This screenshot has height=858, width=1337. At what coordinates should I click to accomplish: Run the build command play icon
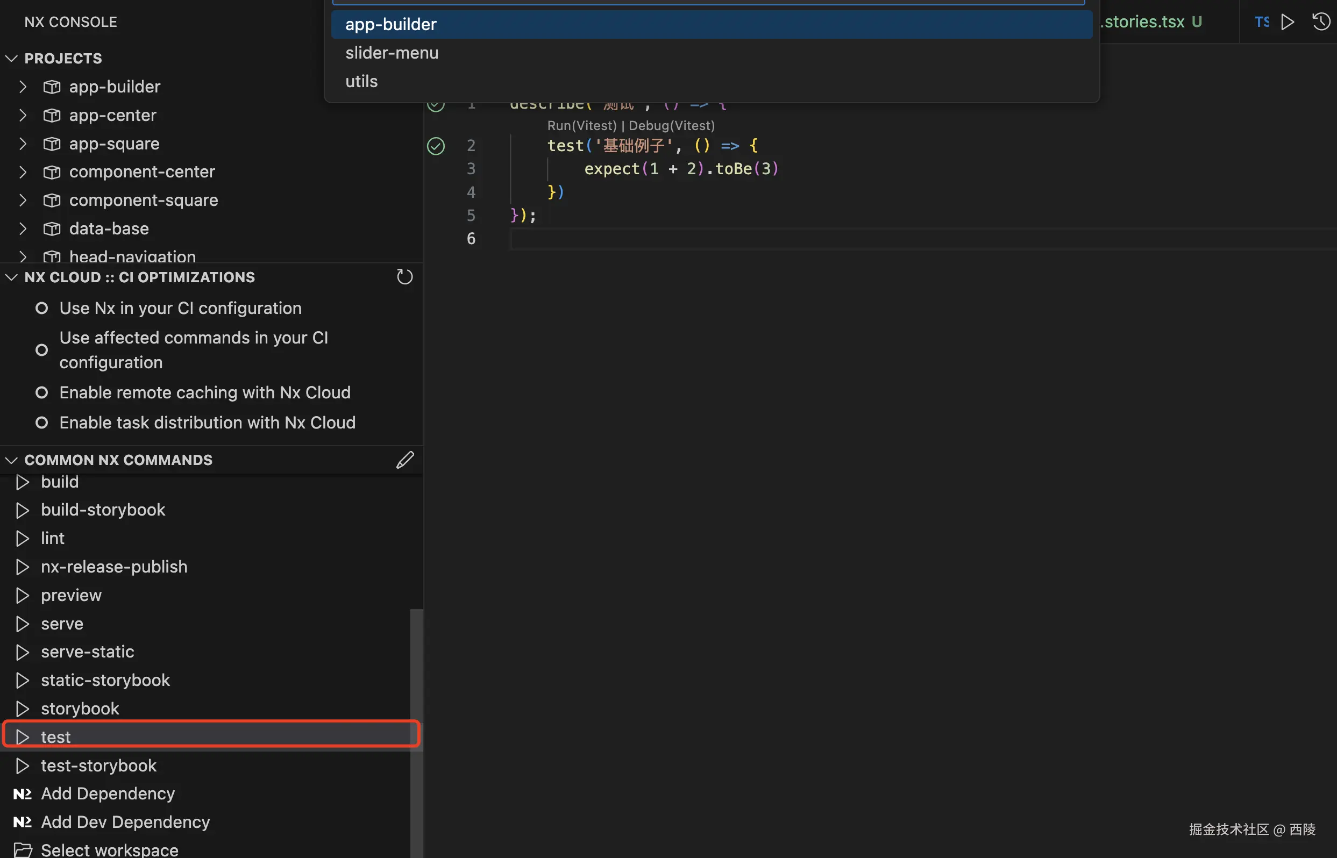pyautogui.click(x=22, y=482)
